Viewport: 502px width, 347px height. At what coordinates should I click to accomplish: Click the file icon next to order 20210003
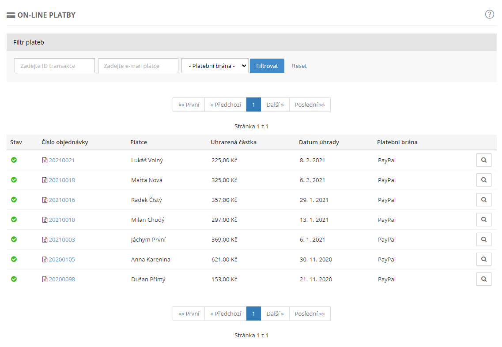tap(45, 240)
